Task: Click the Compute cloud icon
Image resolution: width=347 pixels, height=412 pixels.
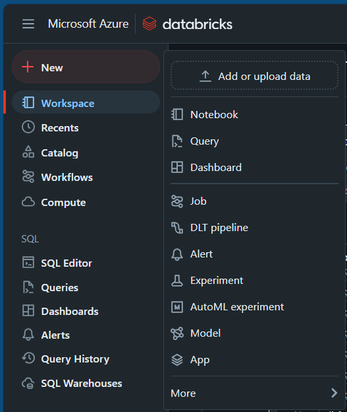Action: click(x=28, y=202)
